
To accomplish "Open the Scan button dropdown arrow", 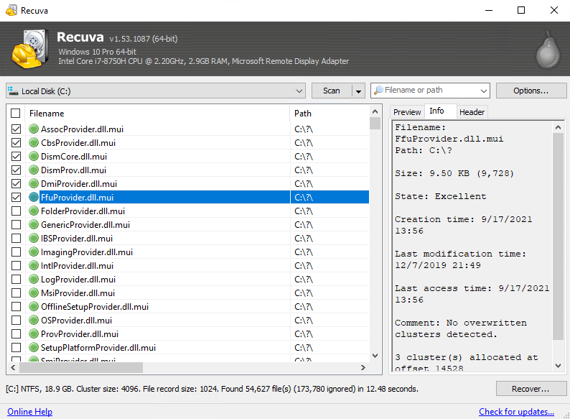I will (x=358, y=91).
